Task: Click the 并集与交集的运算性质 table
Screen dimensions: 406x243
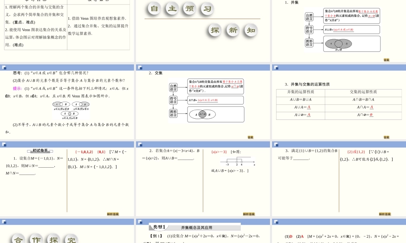Action: coord(341,104)
